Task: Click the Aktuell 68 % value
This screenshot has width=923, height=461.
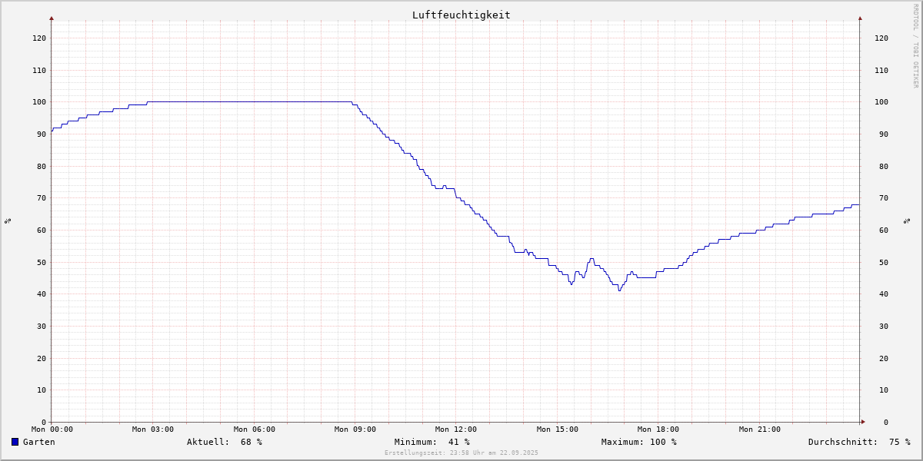Action: tap(224, 442)
